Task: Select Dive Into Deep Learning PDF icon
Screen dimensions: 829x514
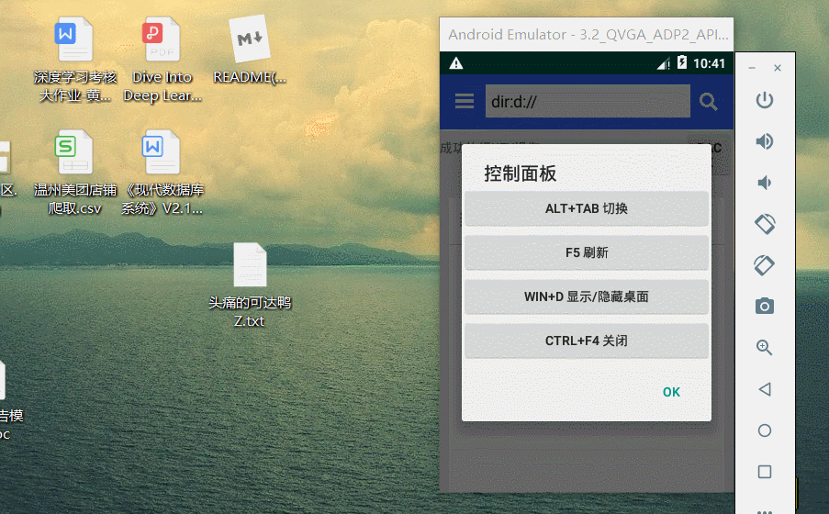Action: tap(162, 60)
